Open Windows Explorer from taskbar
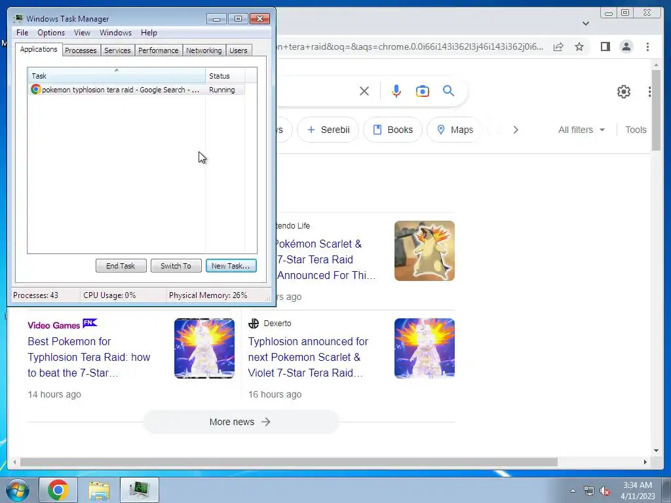This screenshot has height=503, width=671. (99, 490)
